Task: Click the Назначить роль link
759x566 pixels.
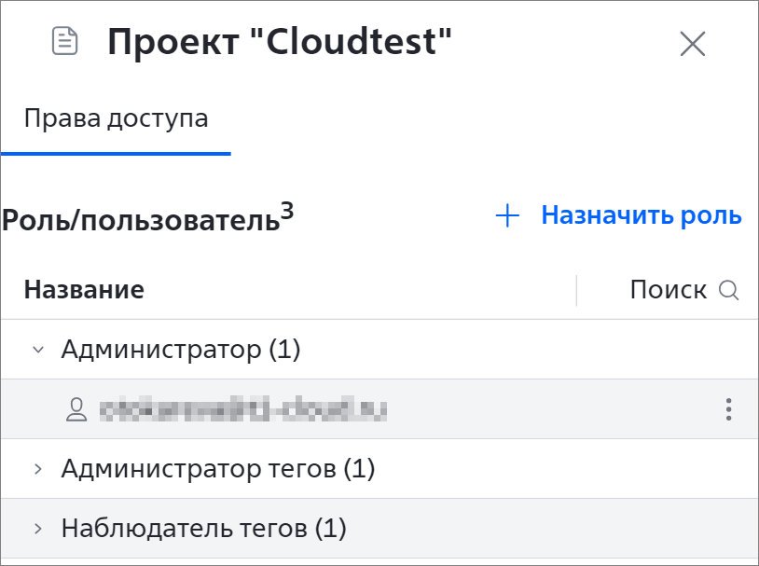Action: tap(642, 215)
